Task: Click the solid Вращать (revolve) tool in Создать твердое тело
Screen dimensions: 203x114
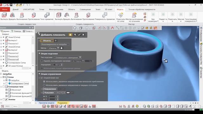Action: 12,16
